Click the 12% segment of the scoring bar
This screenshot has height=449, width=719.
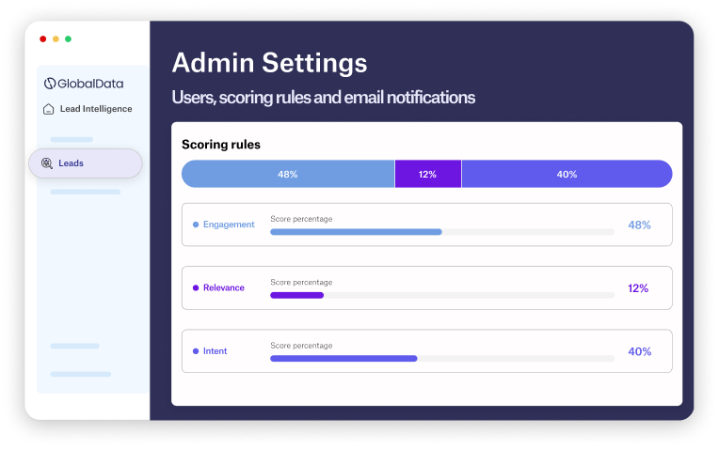click(x=428, y=174)
